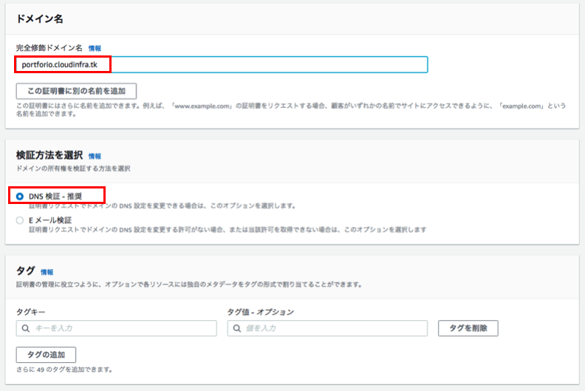Click the ドメイン名 section heading

coord(40,19)
